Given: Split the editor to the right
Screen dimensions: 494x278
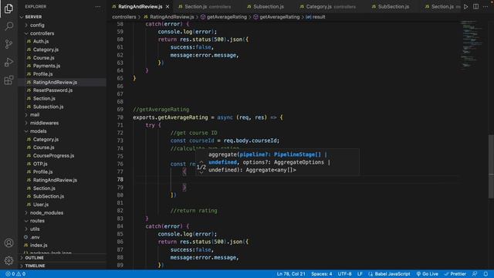Looking at the screenshot, I should [475, 7].
